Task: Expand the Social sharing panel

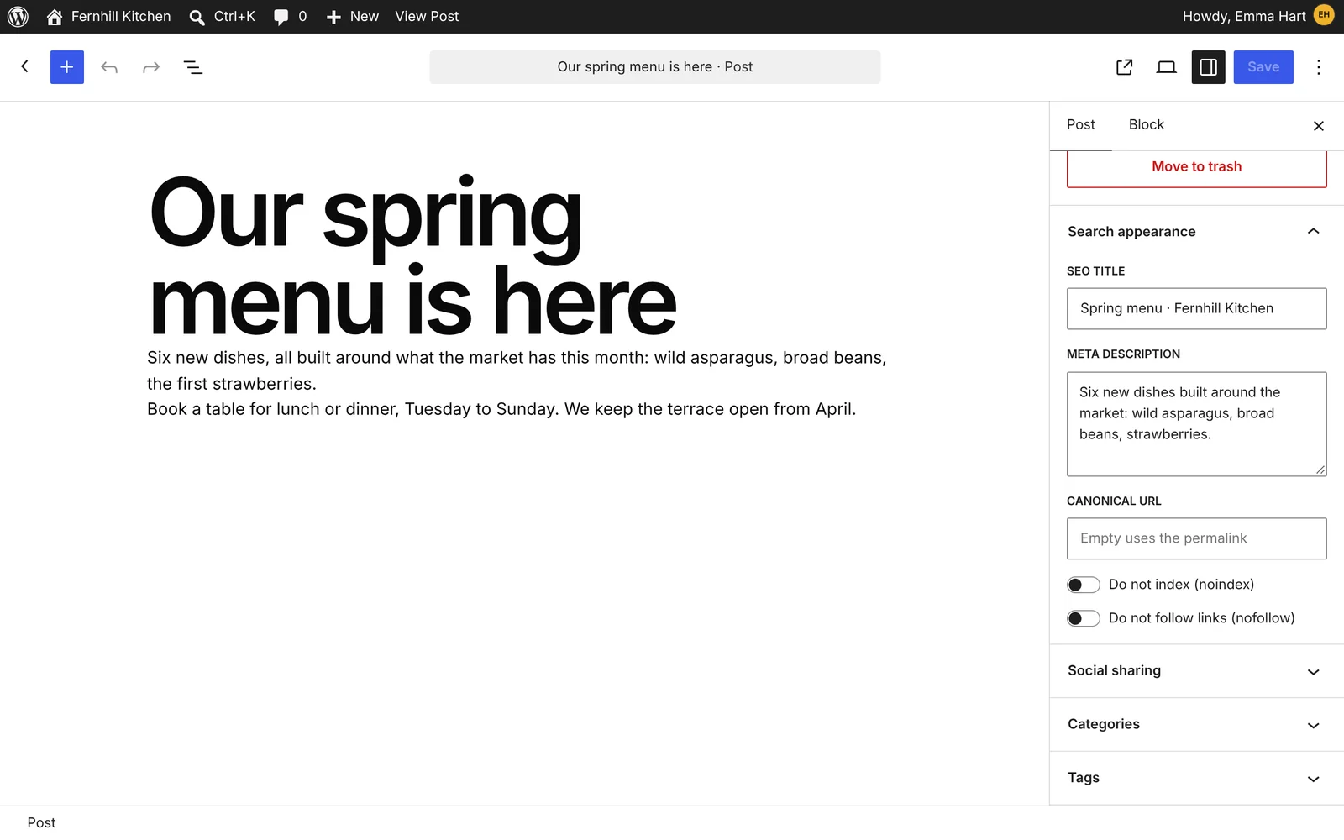Action: coord(1197,671)
